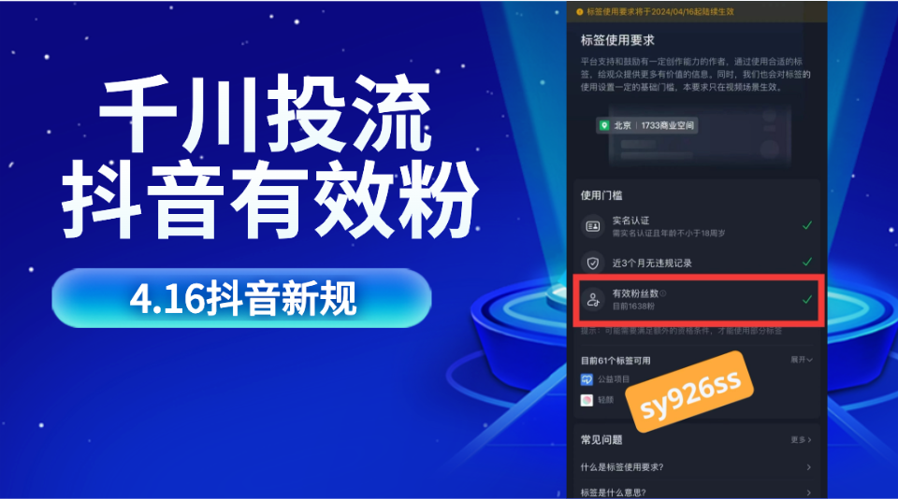
Task: Click the info icon beside 有效粉丝数
Action: coord(663,293)
